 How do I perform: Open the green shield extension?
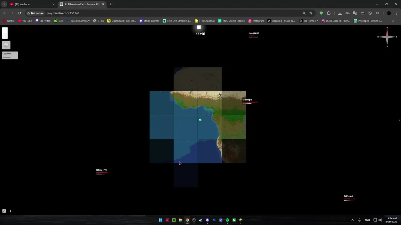point(321,13)
